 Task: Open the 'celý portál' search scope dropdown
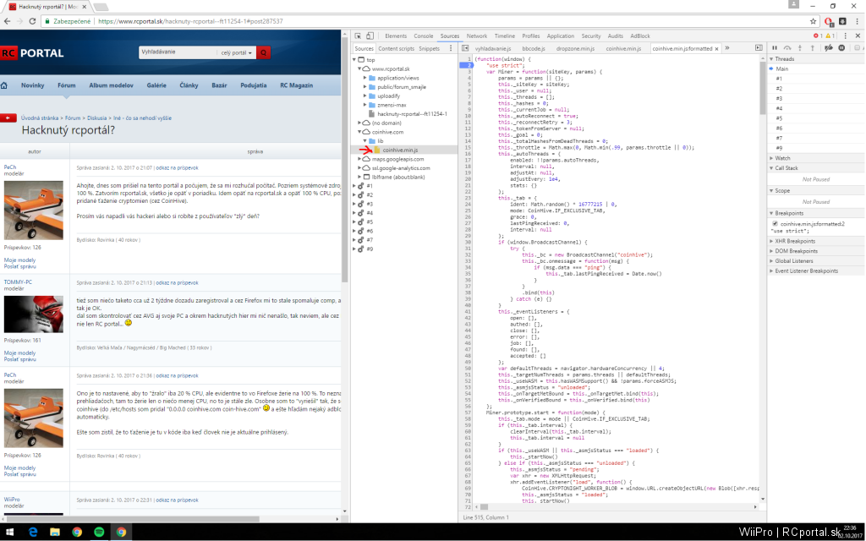(237, 52)
